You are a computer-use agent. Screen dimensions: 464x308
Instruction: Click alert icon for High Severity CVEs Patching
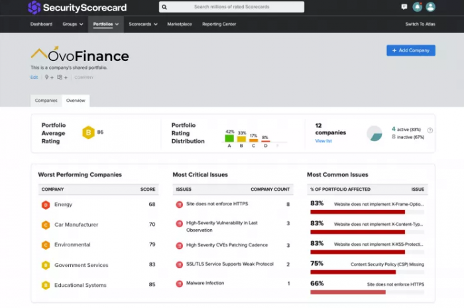point(180,246)
